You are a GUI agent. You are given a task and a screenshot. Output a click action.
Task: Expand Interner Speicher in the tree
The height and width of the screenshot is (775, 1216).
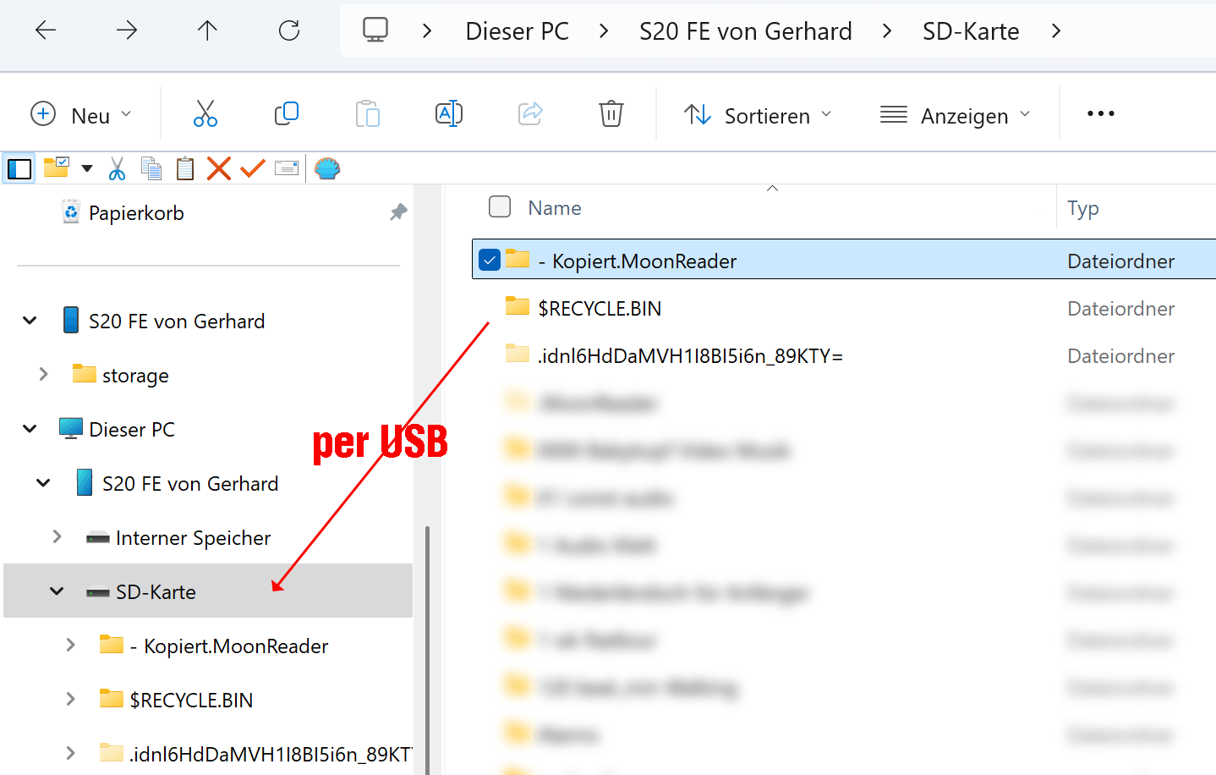(x=57, y=536)
